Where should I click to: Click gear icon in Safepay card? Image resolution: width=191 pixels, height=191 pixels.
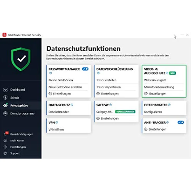coord(98,118)
